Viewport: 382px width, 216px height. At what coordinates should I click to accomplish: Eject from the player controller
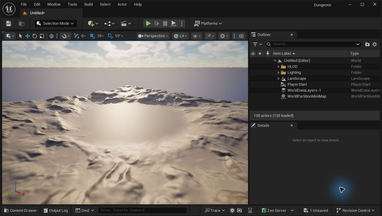tap(173, 24)
